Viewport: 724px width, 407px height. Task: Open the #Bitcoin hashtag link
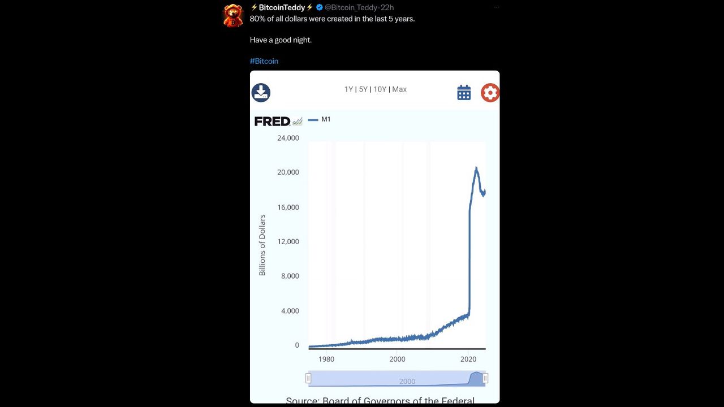click(x=264, y=61)
